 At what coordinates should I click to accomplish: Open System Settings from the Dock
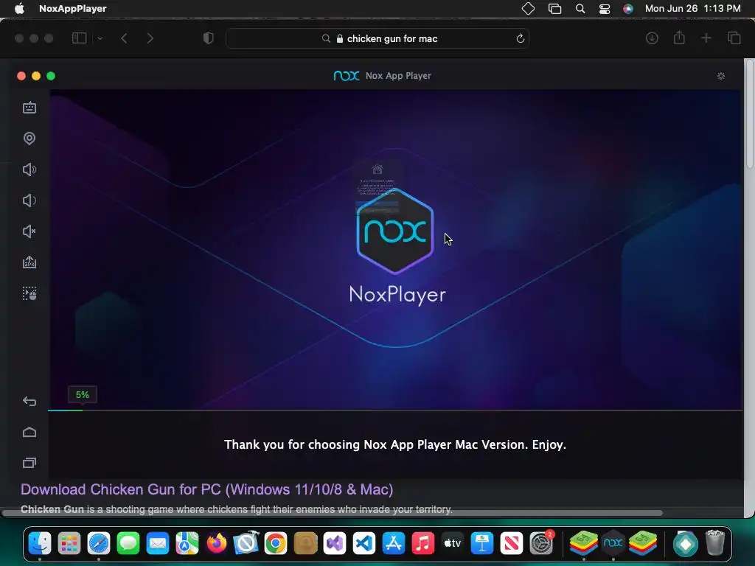tap(542, 544)
